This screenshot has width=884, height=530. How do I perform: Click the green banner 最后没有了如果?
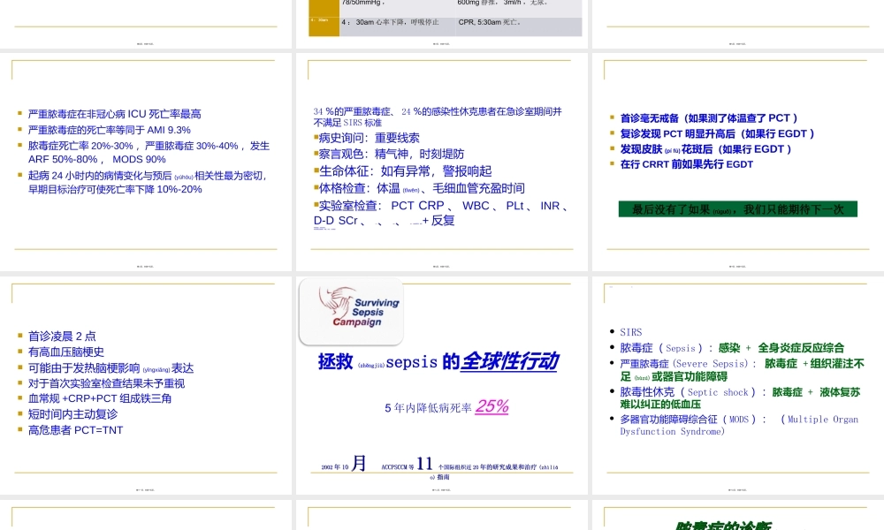click(x=738, y=209)
